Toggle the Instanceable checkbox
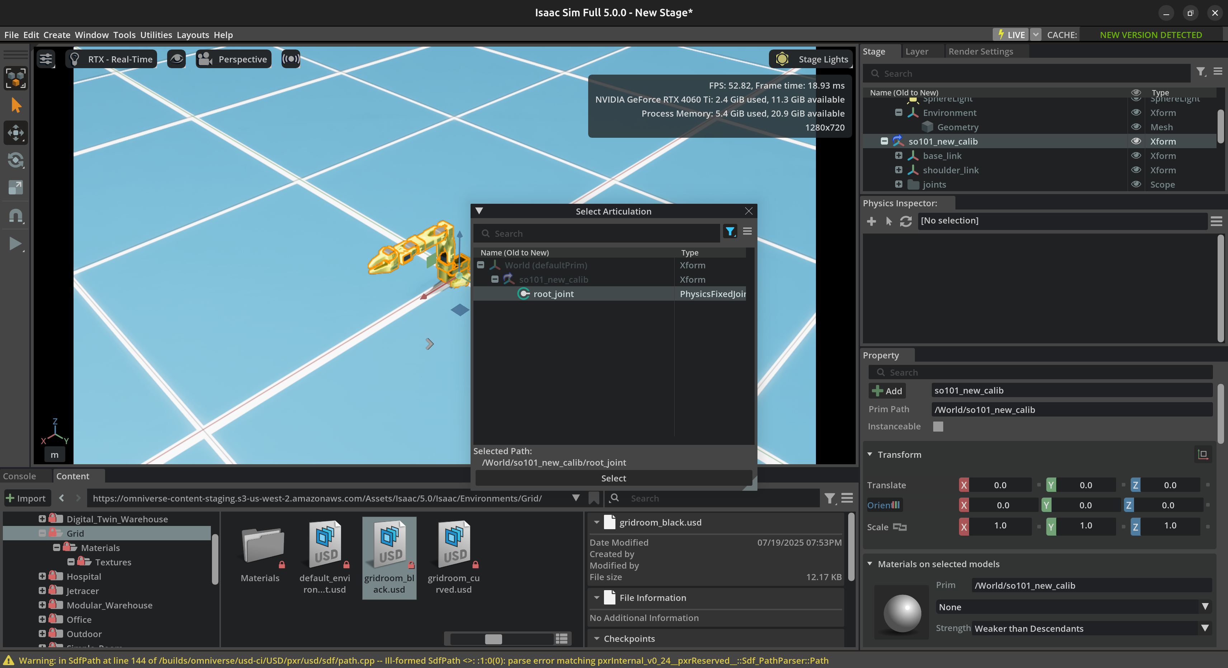The width and height of the screenshot is (1228, 668). pyautogui.click(x=938, y=426)
